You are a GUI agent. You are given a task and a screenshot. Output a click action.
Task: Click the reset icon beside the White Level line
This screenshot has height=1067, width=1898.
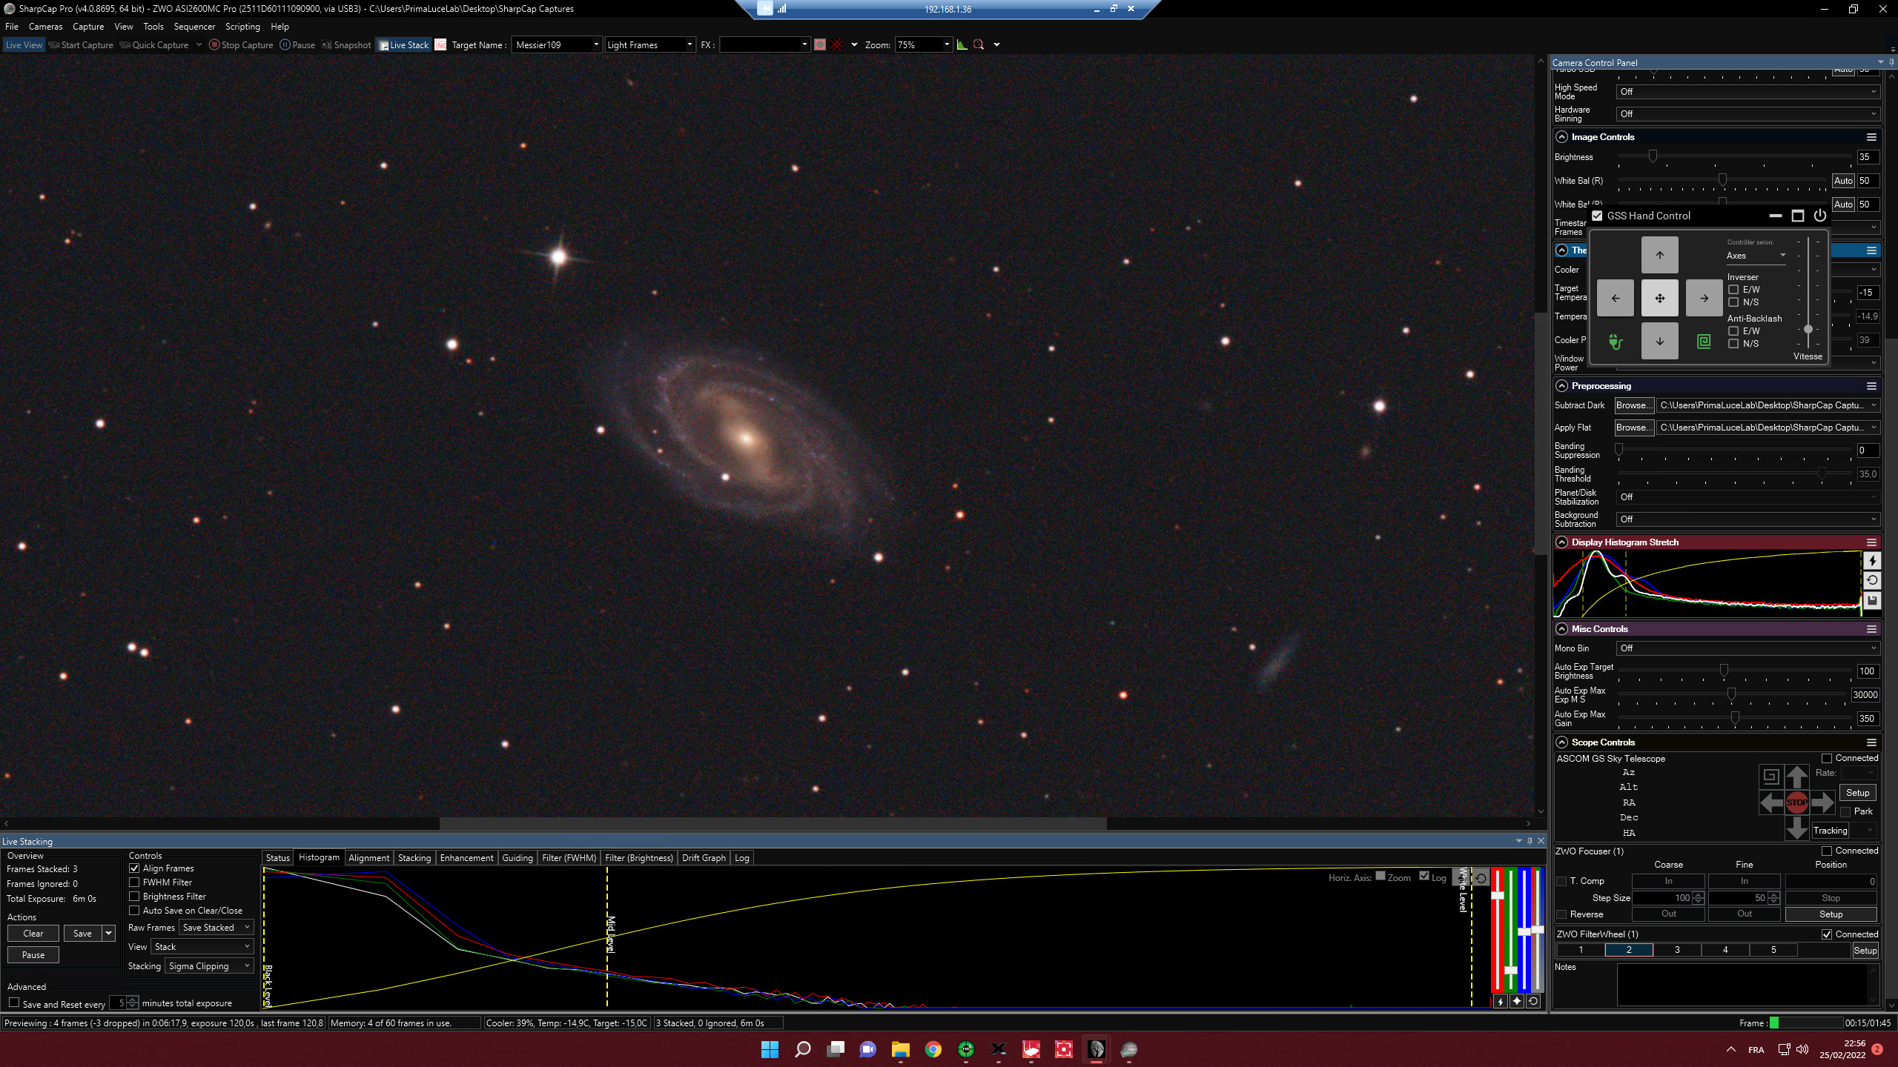click(x=1481, y=878)
